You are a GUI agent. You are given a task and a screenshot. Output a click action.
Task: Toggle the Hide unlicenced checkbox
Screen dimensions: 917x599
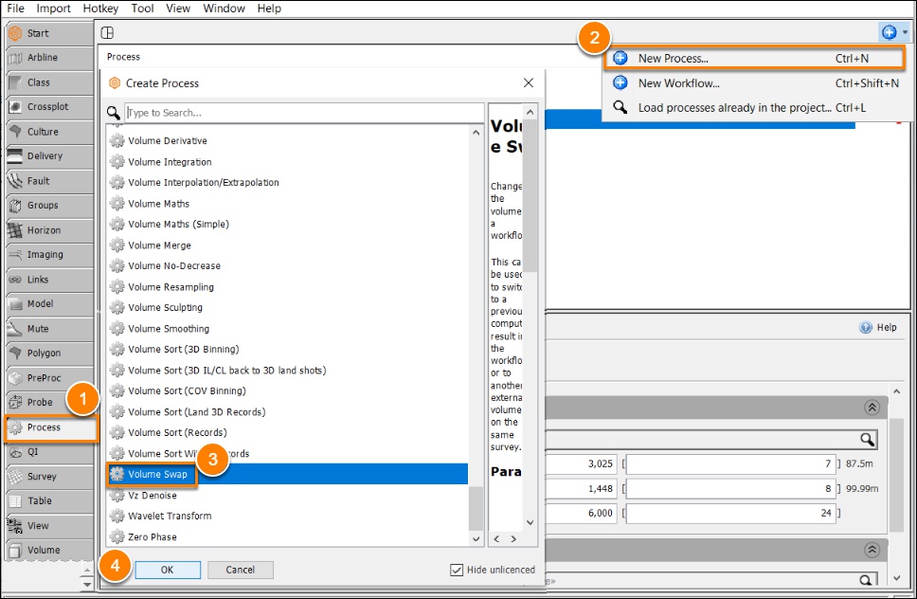click(x=457, y=570)
